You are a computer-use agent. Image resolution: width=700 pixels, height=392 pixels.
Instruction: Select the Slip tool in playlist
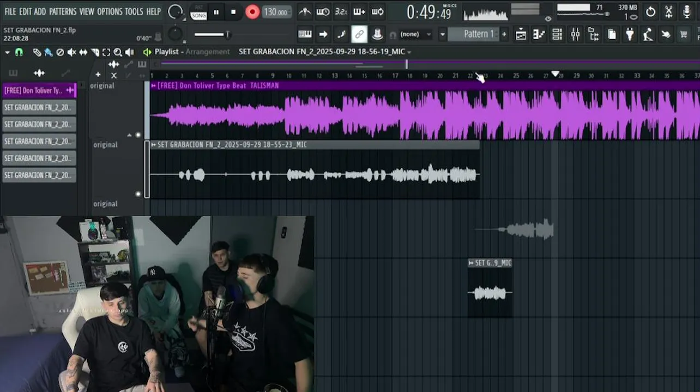(x=83, y=52)
